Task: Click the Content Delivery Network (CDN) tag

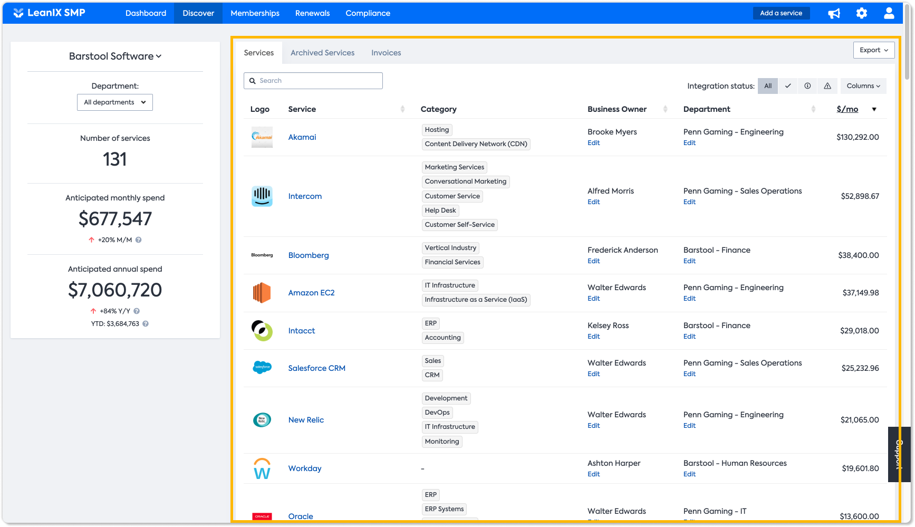Action: point(476,144)
